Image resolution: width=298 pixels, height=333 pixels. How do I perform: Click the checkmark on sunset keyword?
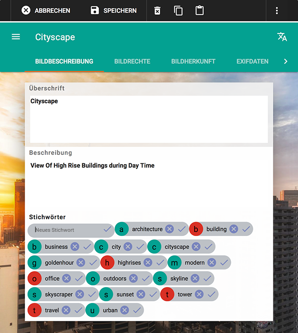pyautogui.click(x=153, y=294)
